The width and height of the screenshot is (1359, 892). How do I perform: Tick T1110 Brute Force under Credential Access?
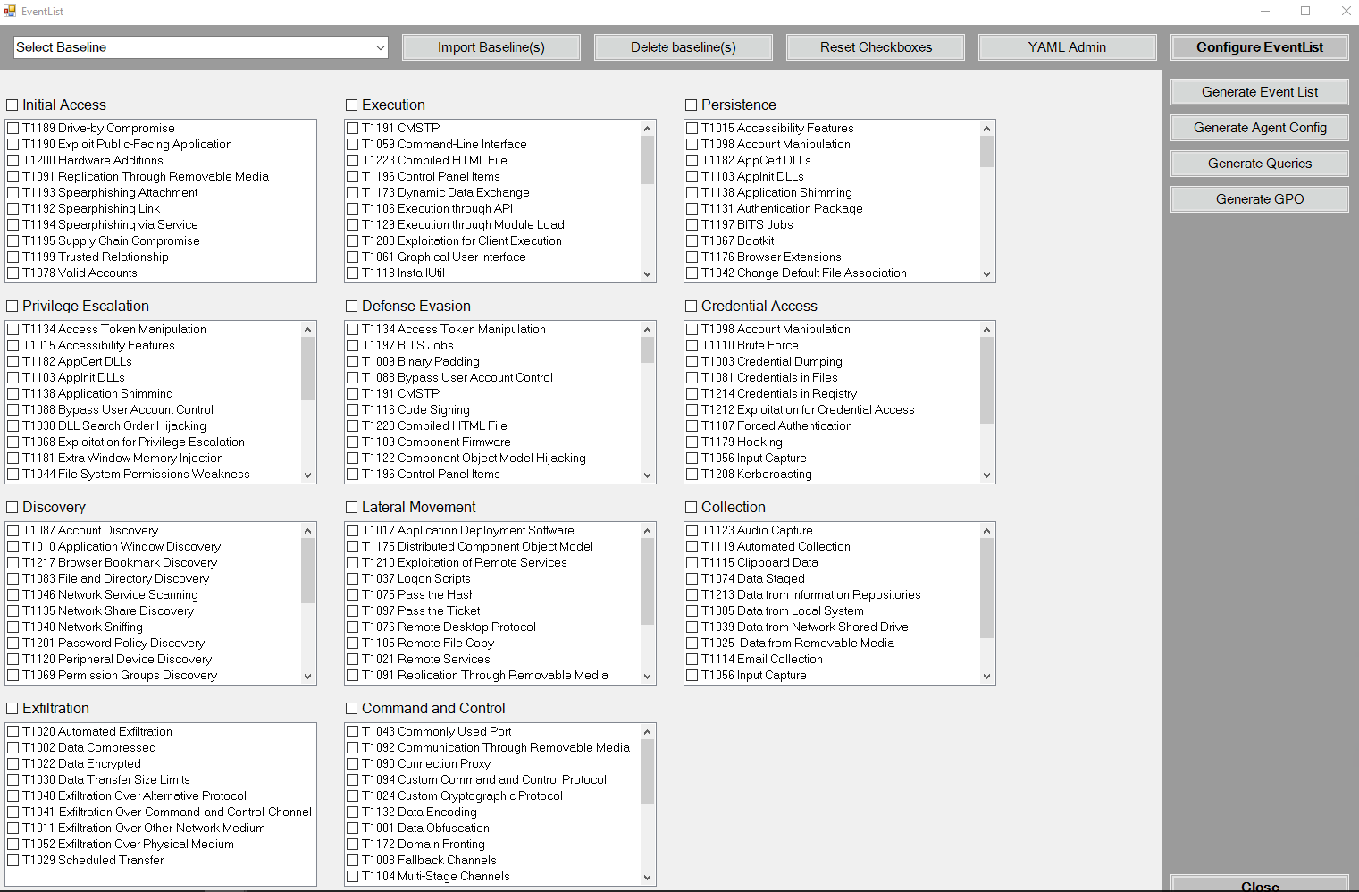point(692,346)
